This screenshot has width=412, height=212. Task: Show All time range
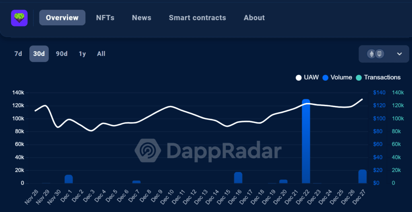coord(101,54)
